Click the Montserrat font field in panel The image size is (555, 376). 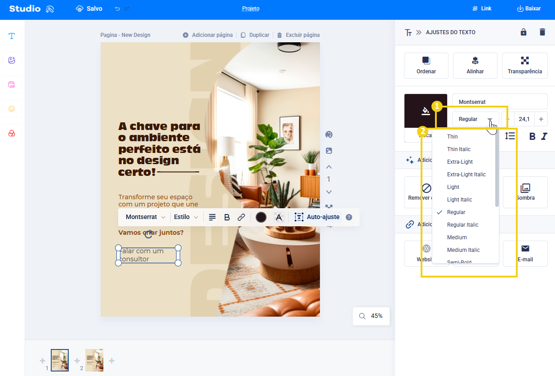pos(500,102)
